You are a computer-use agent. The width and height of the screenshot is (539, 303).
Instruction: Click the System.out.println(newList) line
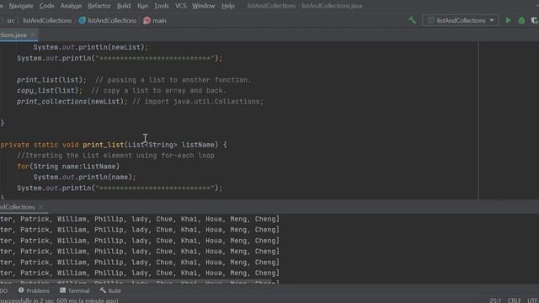coord(91,47)
